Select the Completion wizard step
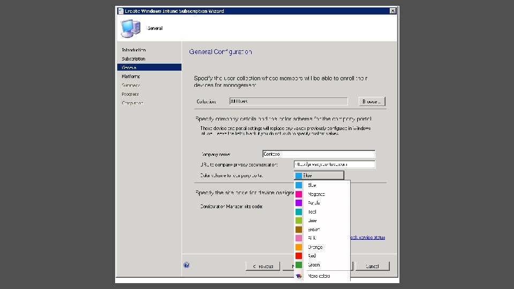This screenshot has width=514, height=289. coord(132,103)
